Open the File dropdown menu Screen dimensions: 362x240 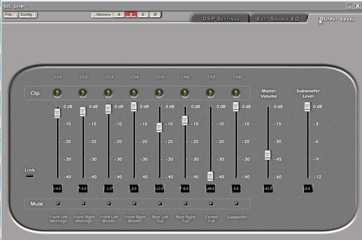[10, 14]
